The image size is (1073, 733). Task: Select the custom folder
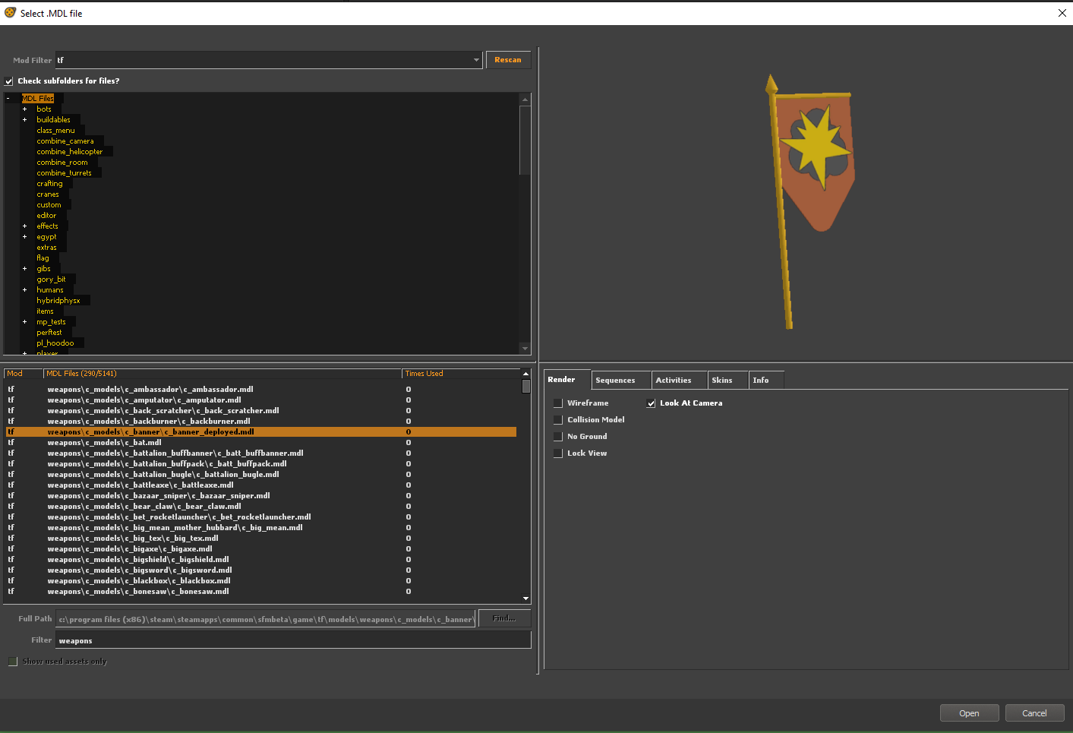tap(49, 205)
